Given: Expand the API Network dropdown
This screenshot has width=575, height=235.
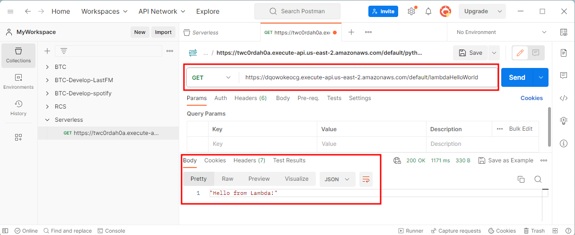Looking at the screenshot, I should point(162,11).
